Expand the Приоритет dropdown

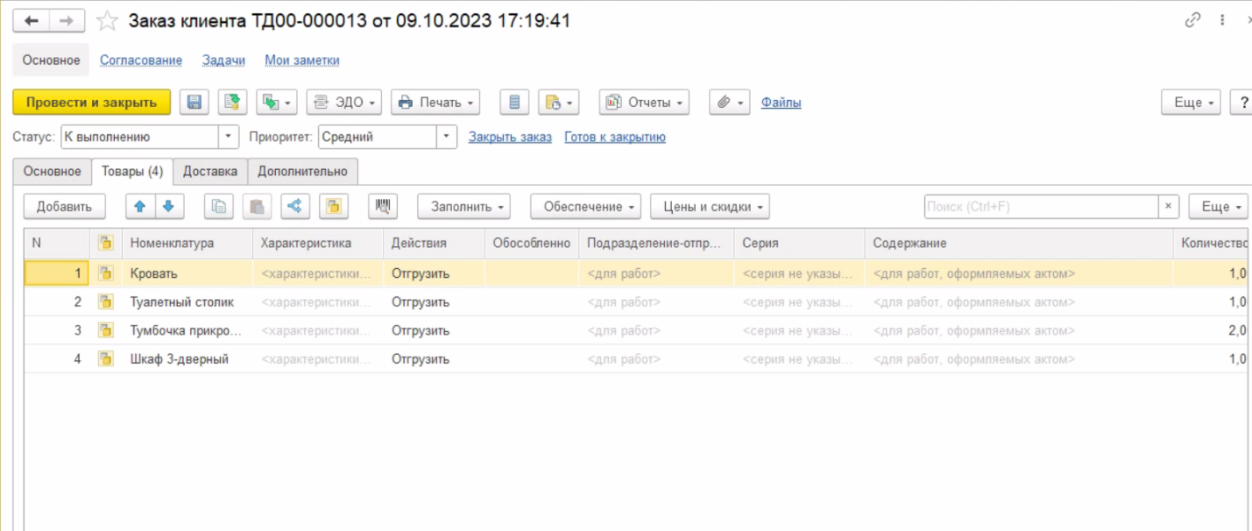coord(447,137)
